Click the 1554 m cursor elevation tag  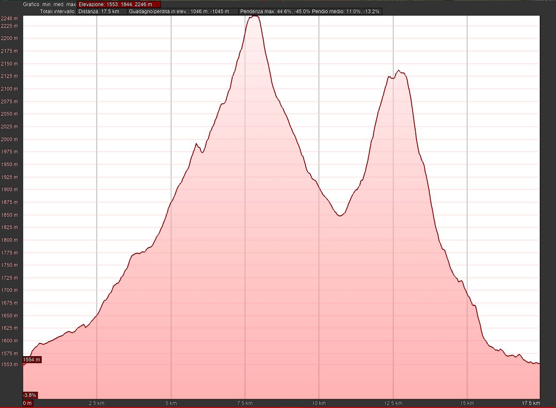(x=32, y=360)
